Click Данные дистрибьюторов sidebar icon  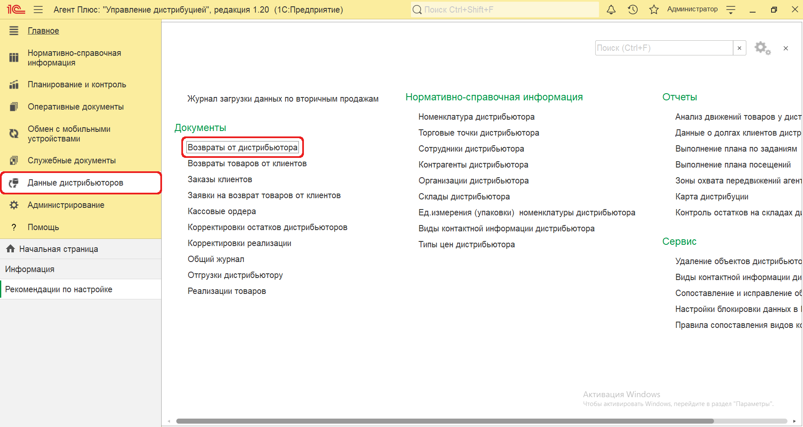14,183
